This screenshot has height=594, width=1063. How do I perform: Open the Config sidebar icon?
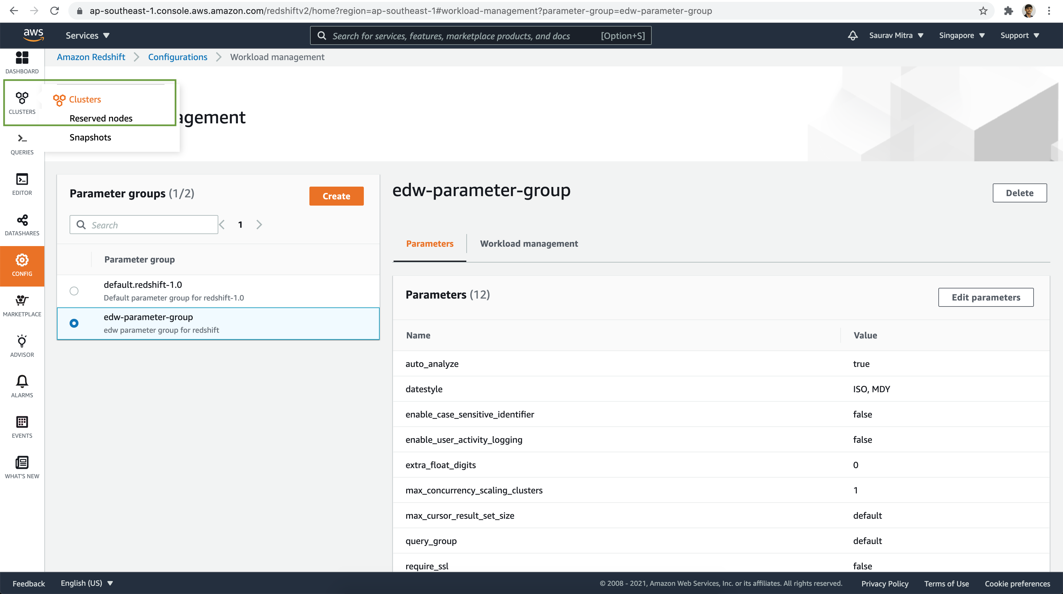(x=22, y=266)
